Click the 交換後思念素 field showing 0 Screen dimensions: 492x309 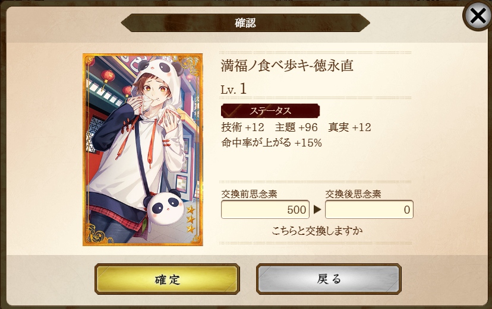click(x=369, y=209)
